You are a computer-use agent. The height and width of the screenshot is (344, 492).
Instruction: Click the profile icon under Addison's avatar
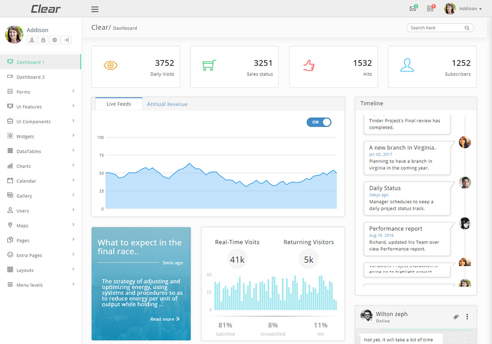31,40
